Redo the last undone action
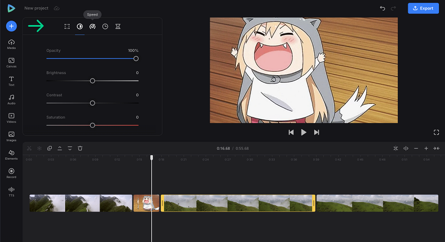445x242 pixels. pos(393,8)
